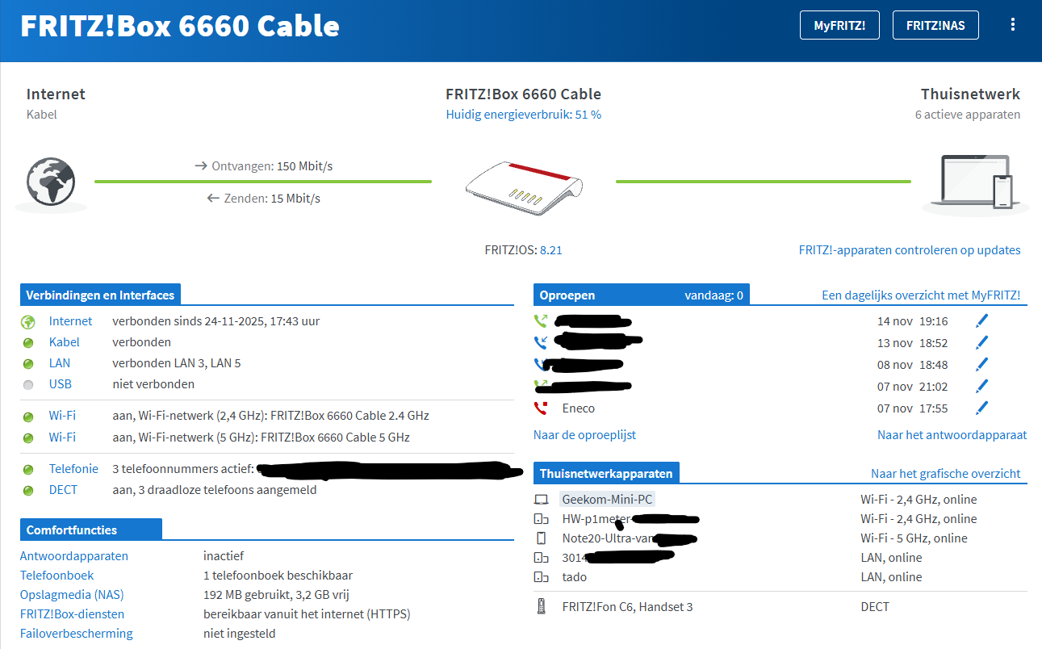Go to the call list (Naar de oproeplijst)
Viewport: 1042px width, 649px height.
[584, 435]
